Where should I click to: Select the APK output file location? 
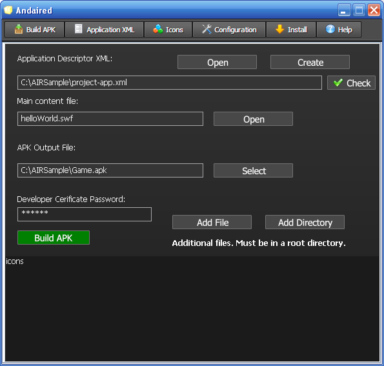click(x=253, y=170)
